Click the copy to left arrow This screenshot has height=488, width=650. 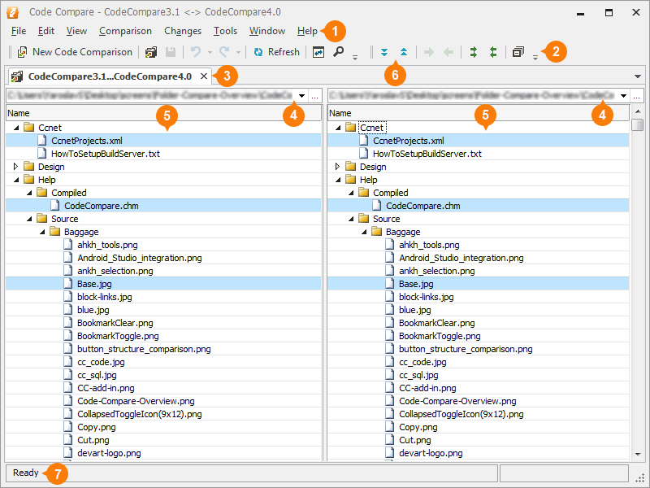[x=448, y=52]
